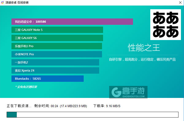Image resolution: width=184 pixels, height=121 pixels.
Task: Click the download progress bar
Action: point(93,115)
